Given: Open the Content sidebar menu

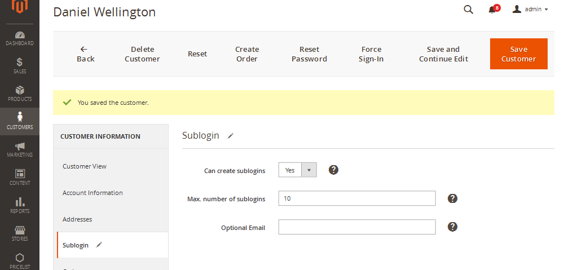Looking at the screenshot, I should click(x=19, y=177).
